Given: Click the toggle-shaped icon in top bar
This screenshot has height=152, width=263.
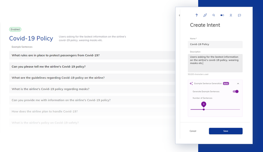Looking at the screenshot, I should pyautogui.click(x=222, y=15).
